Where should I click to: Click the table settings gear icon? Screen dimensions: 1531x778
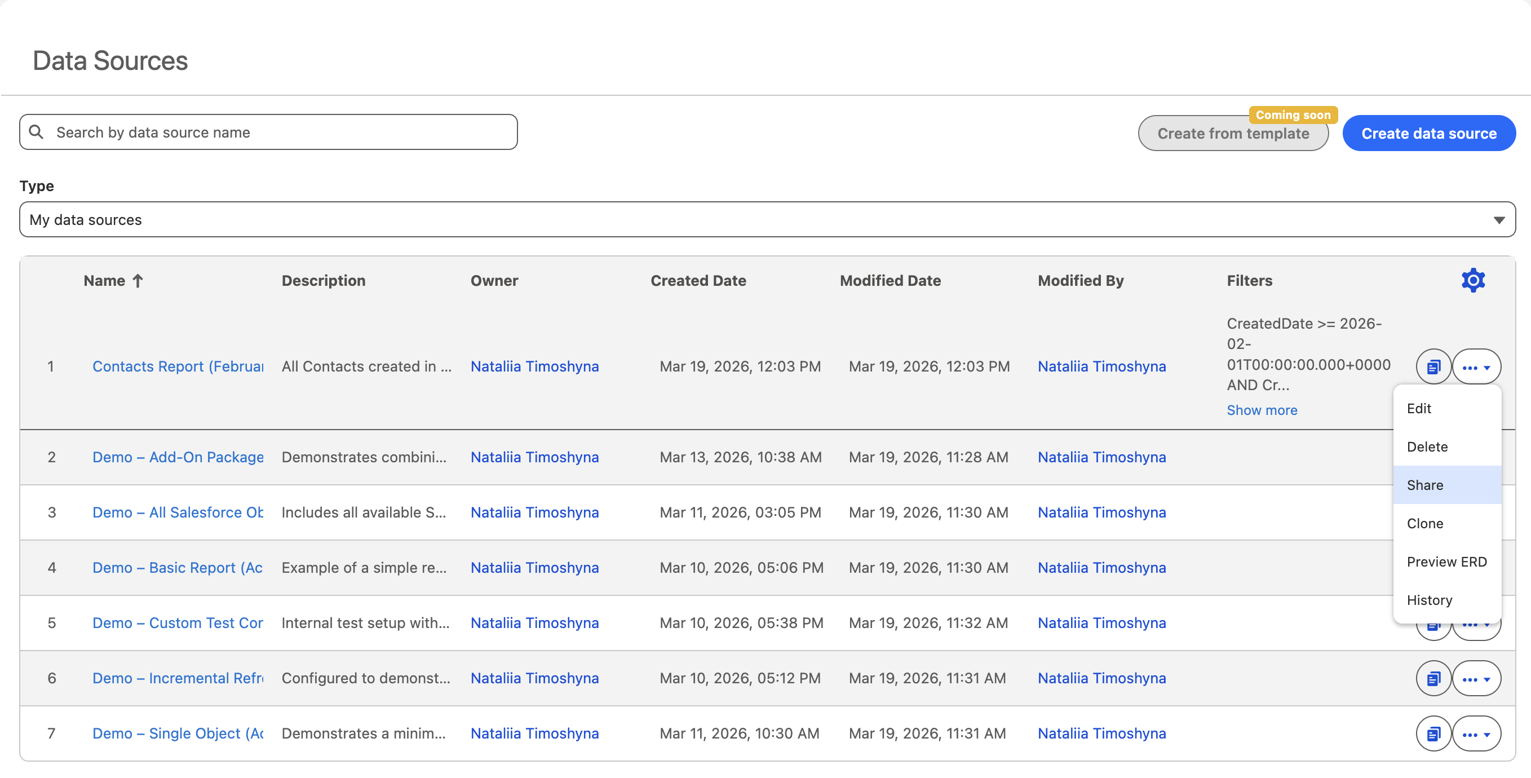(1473, 280)
